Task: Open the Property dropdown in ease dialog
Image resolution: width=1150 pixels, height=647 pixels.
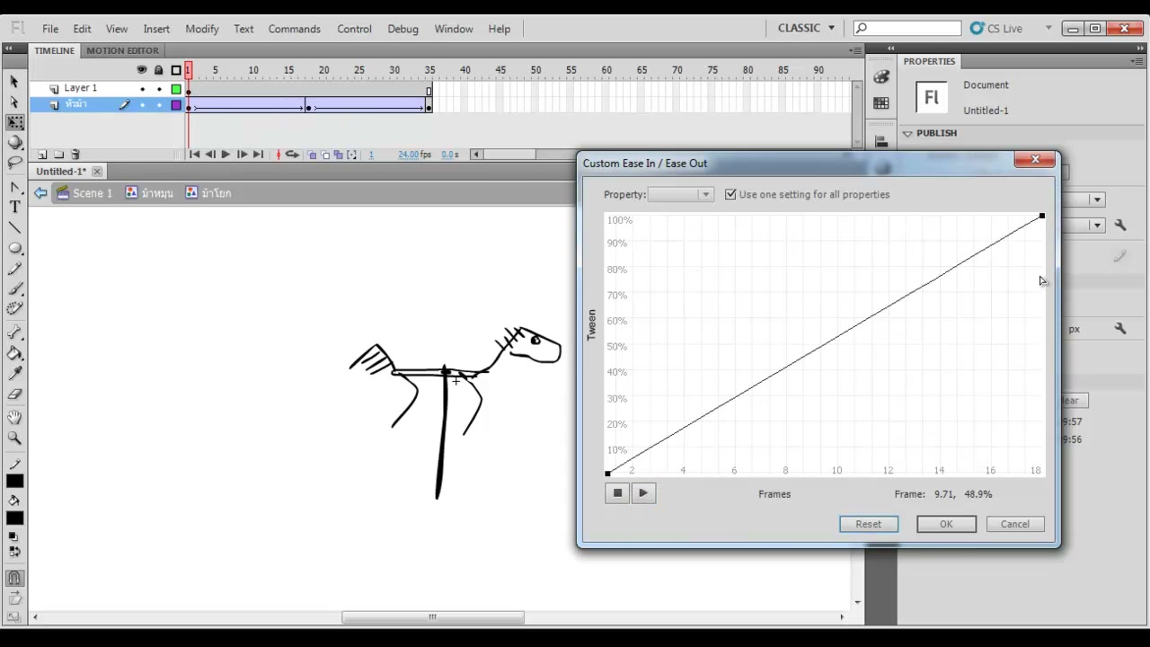Action: click(680, 194)
